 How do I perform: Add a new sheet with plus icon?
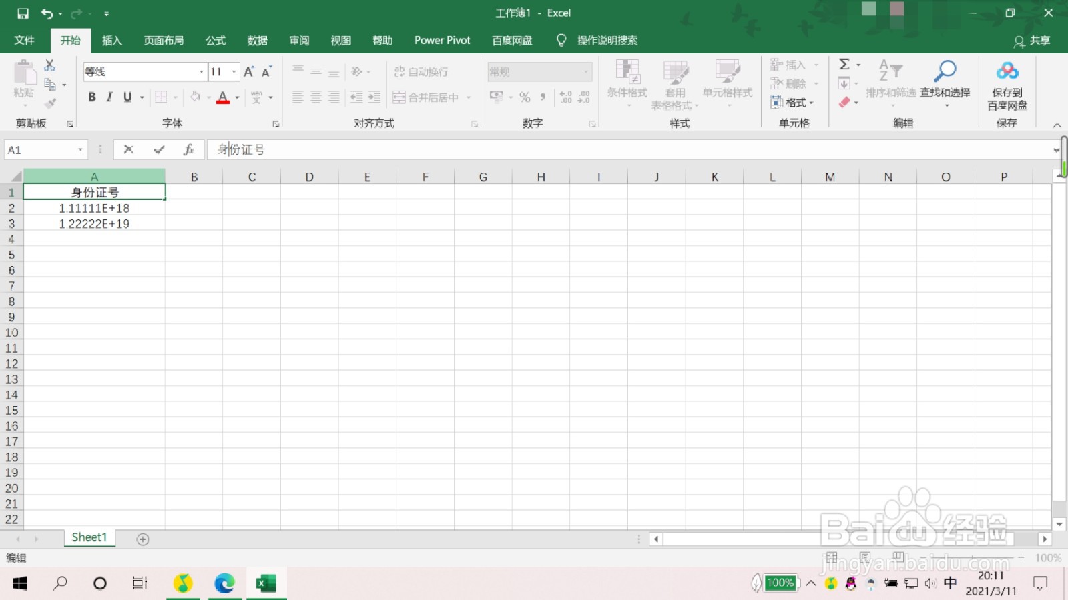[x=143, y=539]
